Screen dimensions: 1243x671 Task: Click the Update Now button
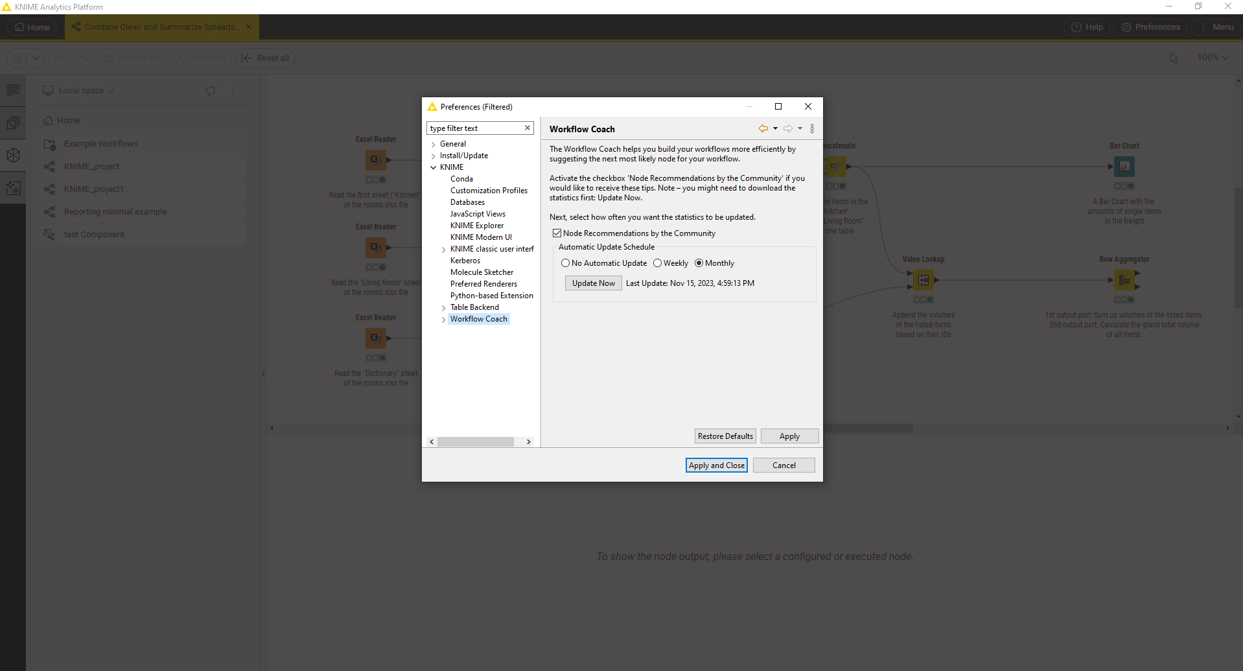pyautogui.click(x=593, y=283)
